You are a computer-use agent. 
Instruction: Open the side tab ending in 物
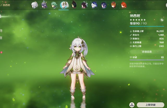(1, 31)
